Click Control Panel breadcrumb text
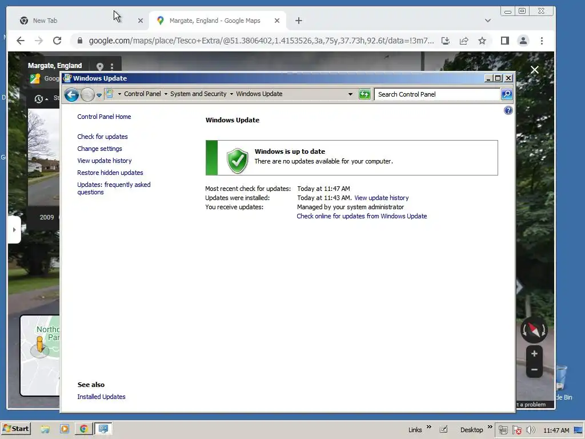Screen dimensions: 585x439 [142, 94]
